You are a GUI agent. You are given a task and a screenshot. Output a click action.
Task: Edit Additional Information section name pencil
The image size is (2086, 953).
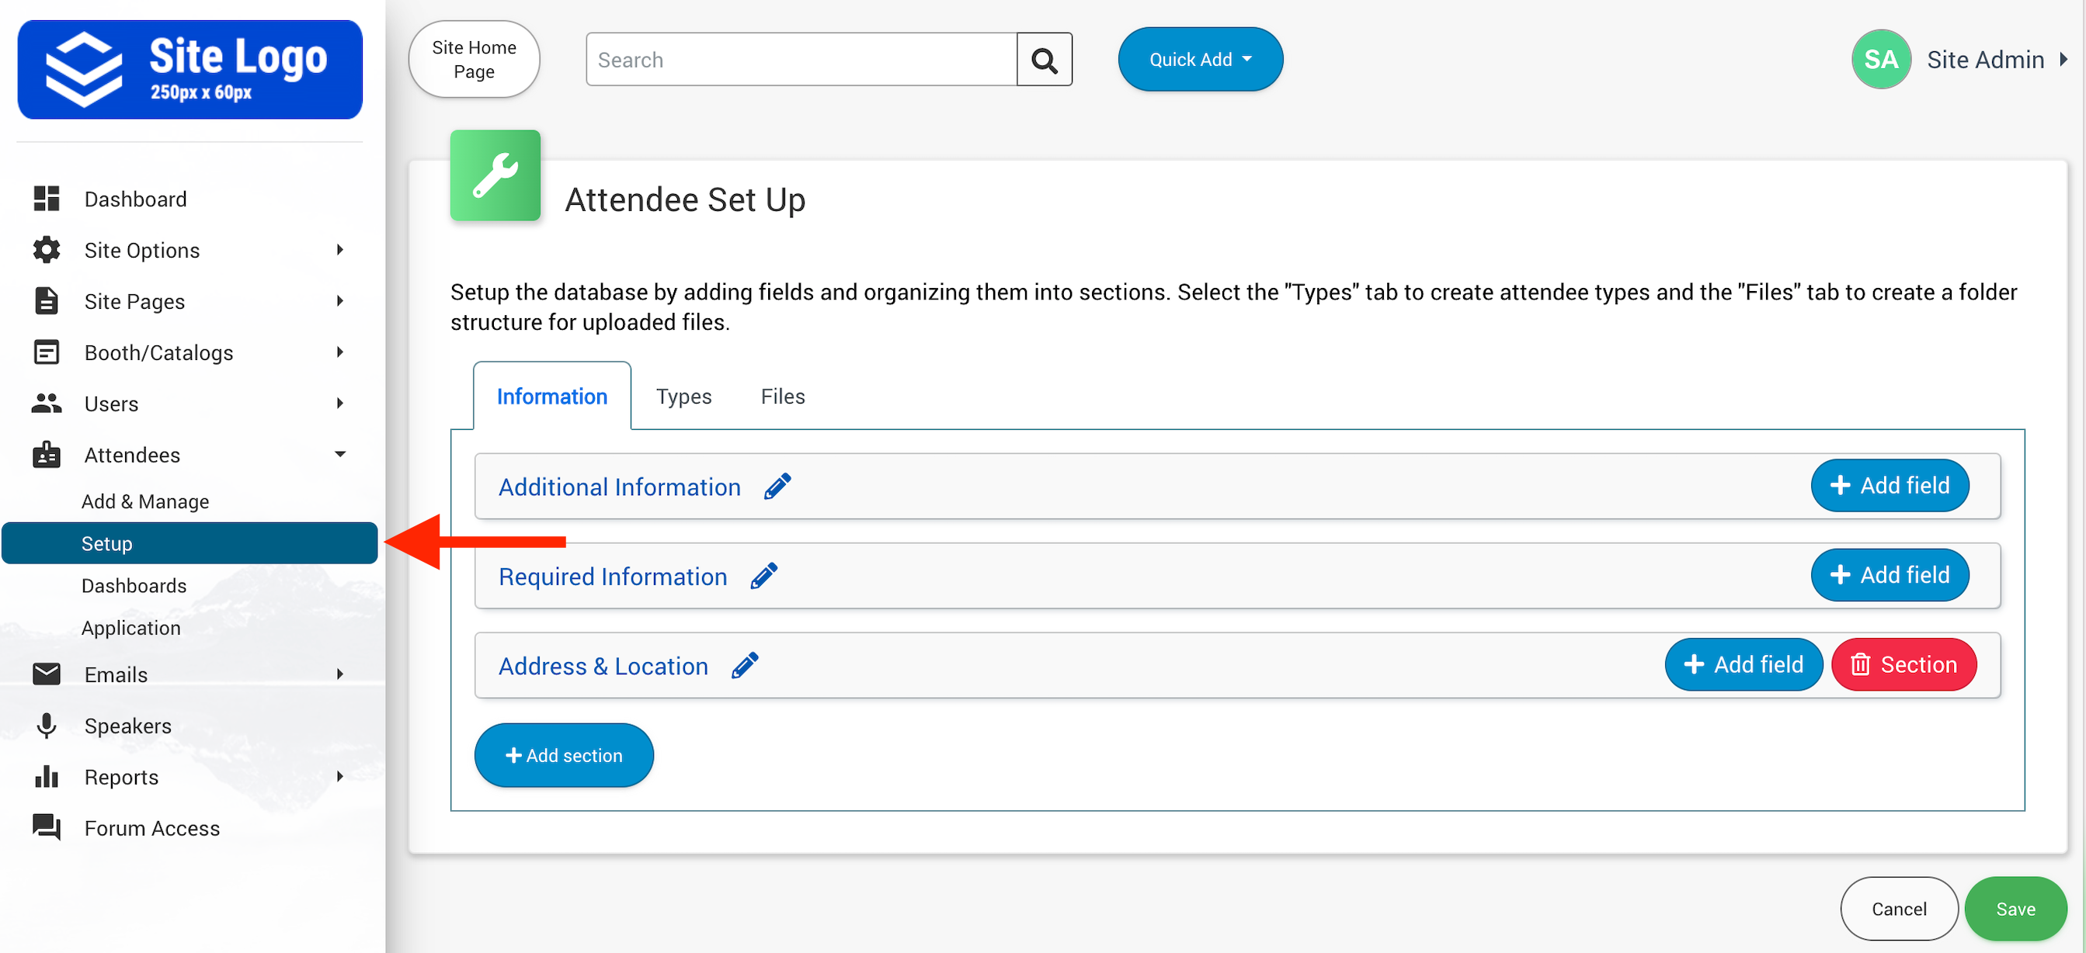pyautogui.click(x=777, y=487)
